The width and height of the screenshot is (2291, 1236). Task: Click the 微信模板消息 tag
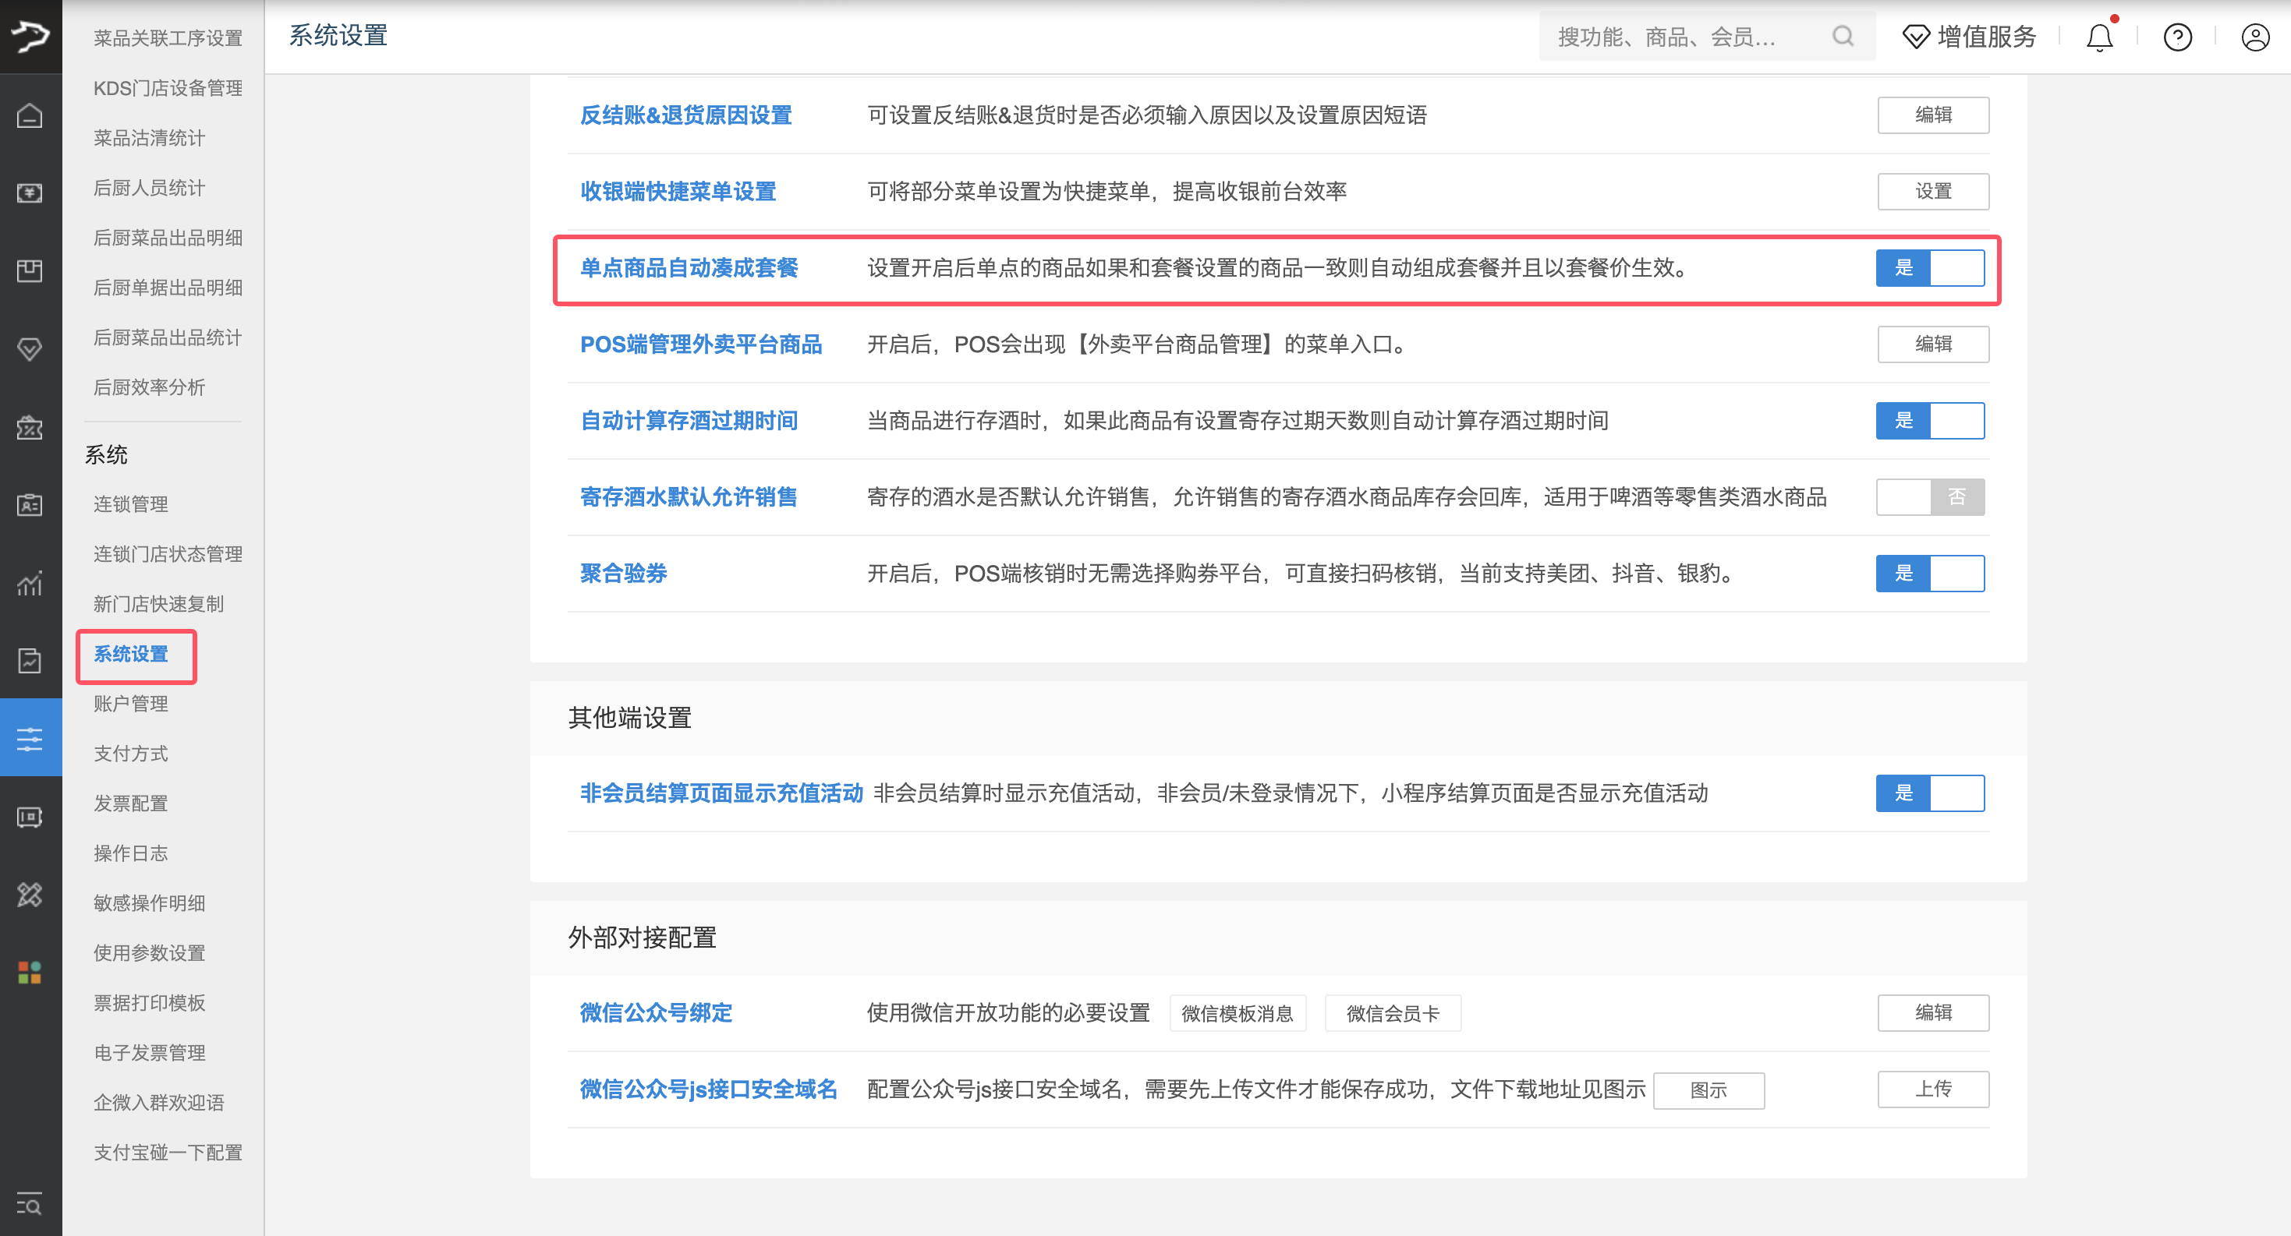(x=1237, y=1013)
